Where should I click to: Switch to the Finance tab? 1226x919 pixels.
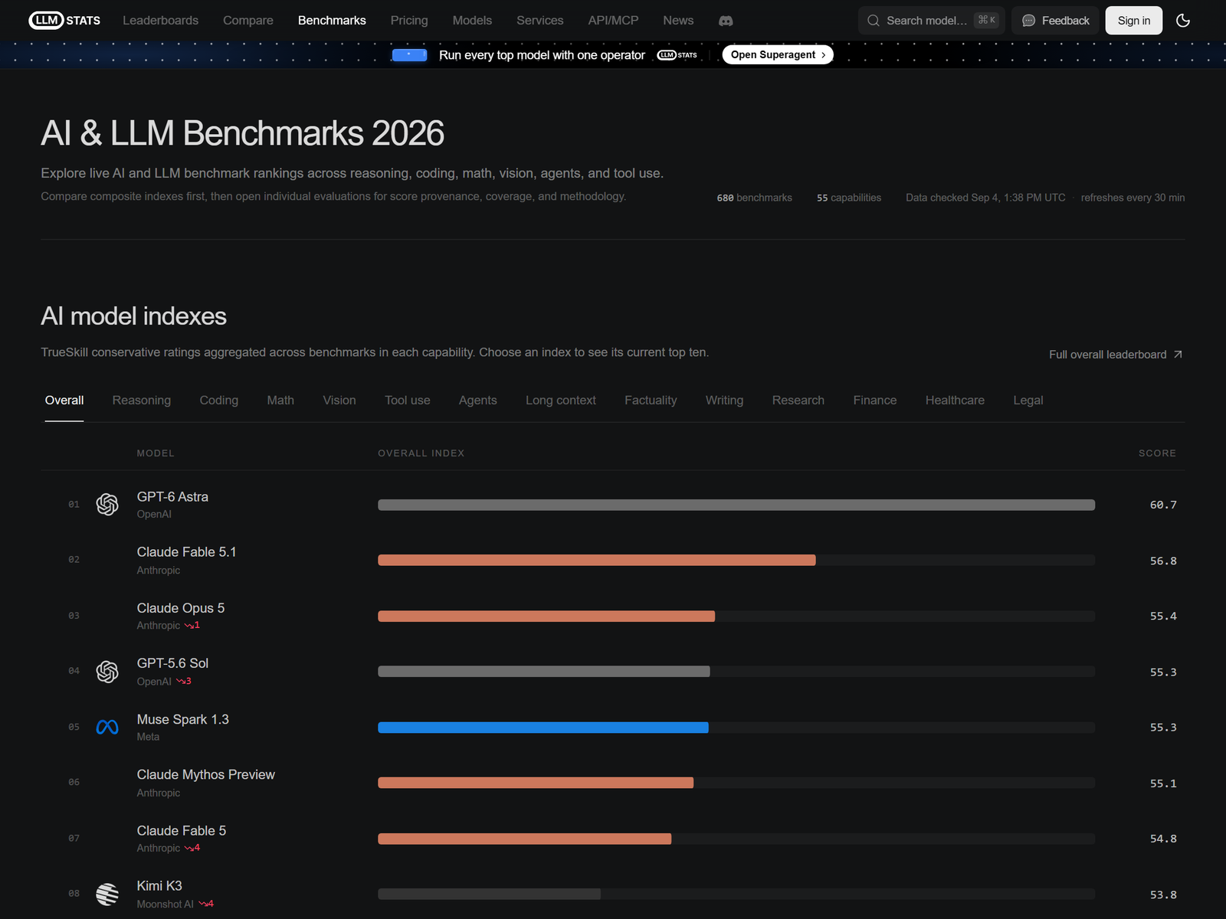tap(875, 401)
